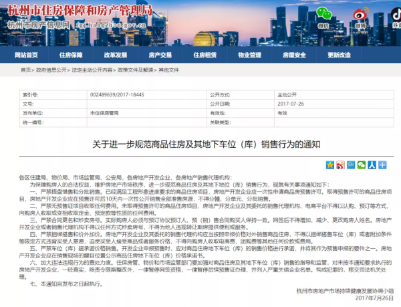The image size is (401, 307).
Task: Select the 有效性 label cell
Action: (241, 113)
